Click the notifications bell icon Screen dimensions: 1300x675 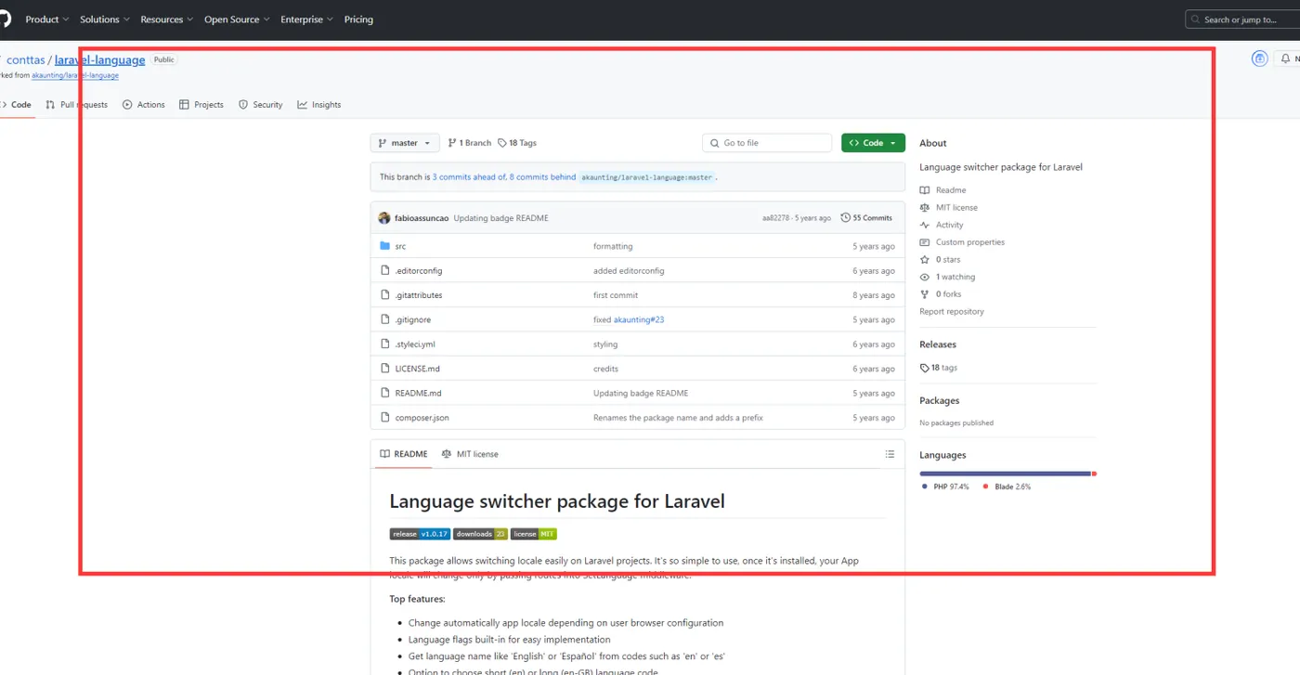click(x=1285, y=58)
